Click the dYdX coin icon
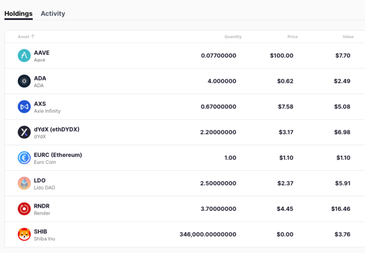This screenshot has width=365, height=253. point(24,132)
